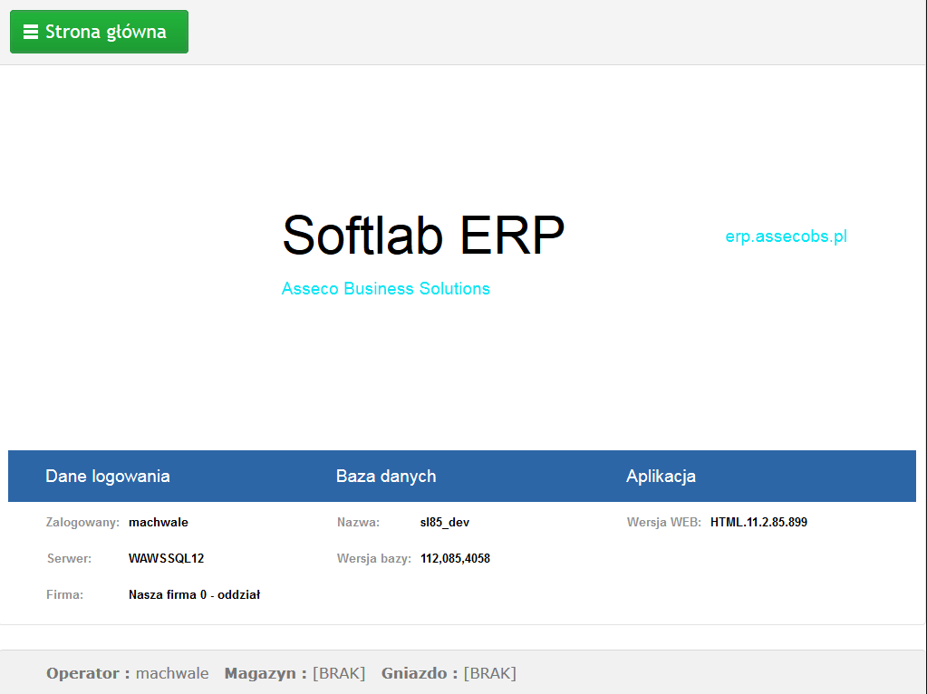This screenshot has height=694, width=927.
Task: Click the Nazwa label
Action: tap(358, 523)
